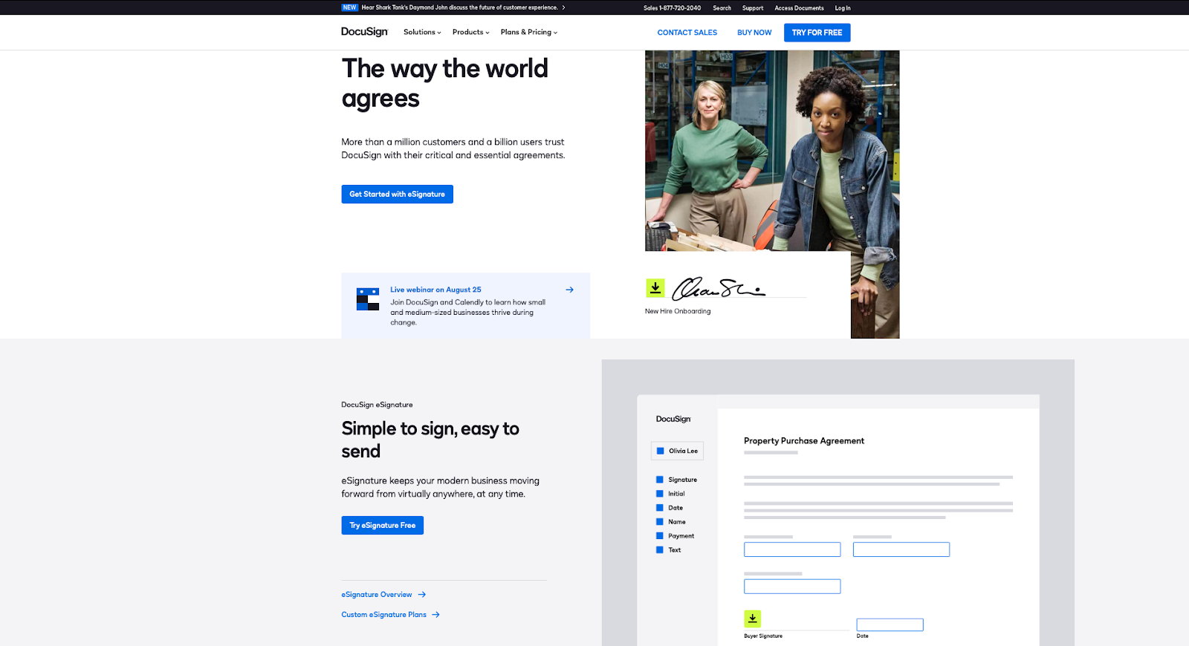
Task: Click 'Buyer Signature' label
Action: pos(763,636)
